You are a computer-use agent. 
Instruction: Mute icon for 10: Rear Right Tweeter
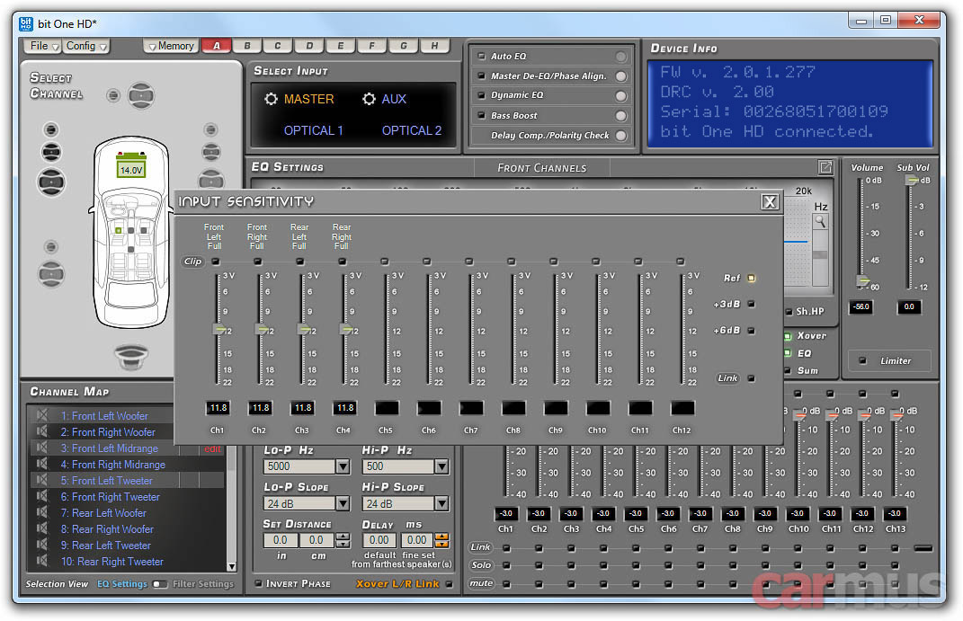(41, 561)
